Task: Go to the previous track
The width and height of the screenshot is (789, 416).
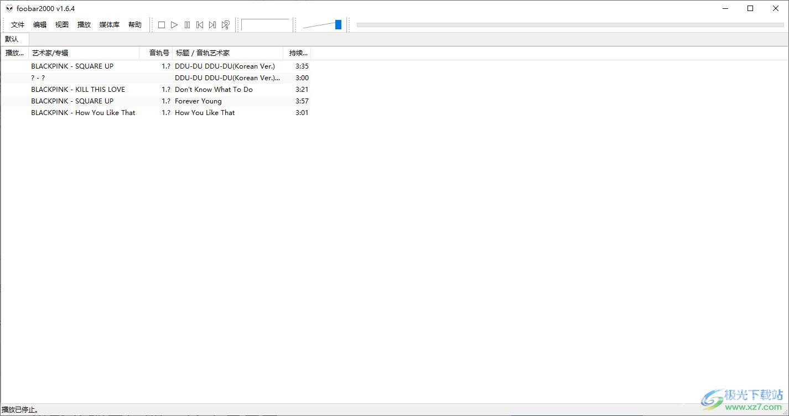Action: (x=200, y=25)
